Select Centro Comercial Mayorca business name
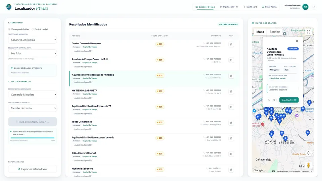The width and height of the screenshot is (322, 181). (86, 44)
